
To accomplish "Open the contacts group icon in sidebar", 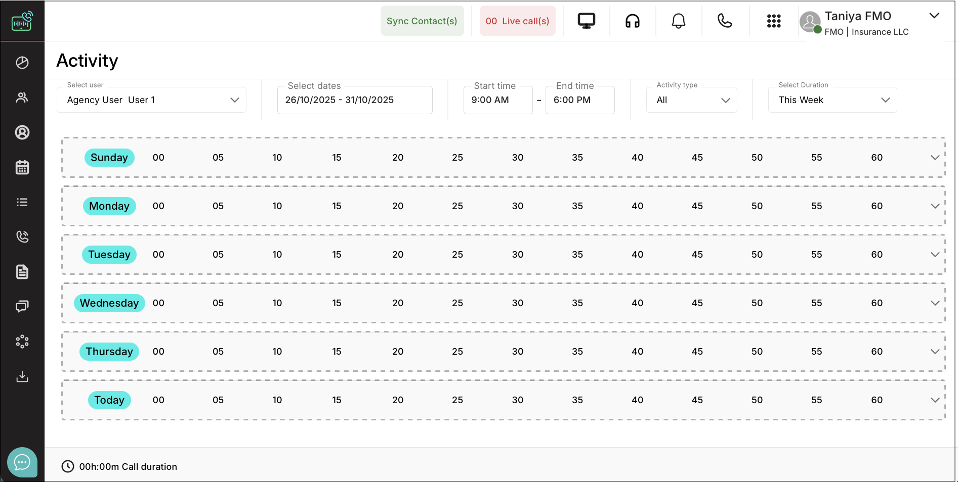I will pos(22,98).
